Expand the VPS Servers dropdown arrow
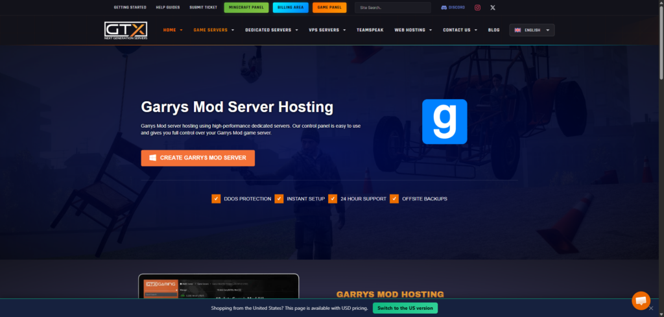 coord(344,30)
